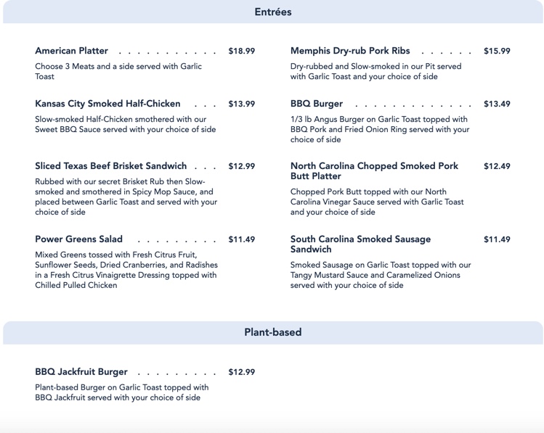This screenshot has width=544, height=433.
Task: Click the $13.49 BBQ Burger price
Action: coord(497,104)
